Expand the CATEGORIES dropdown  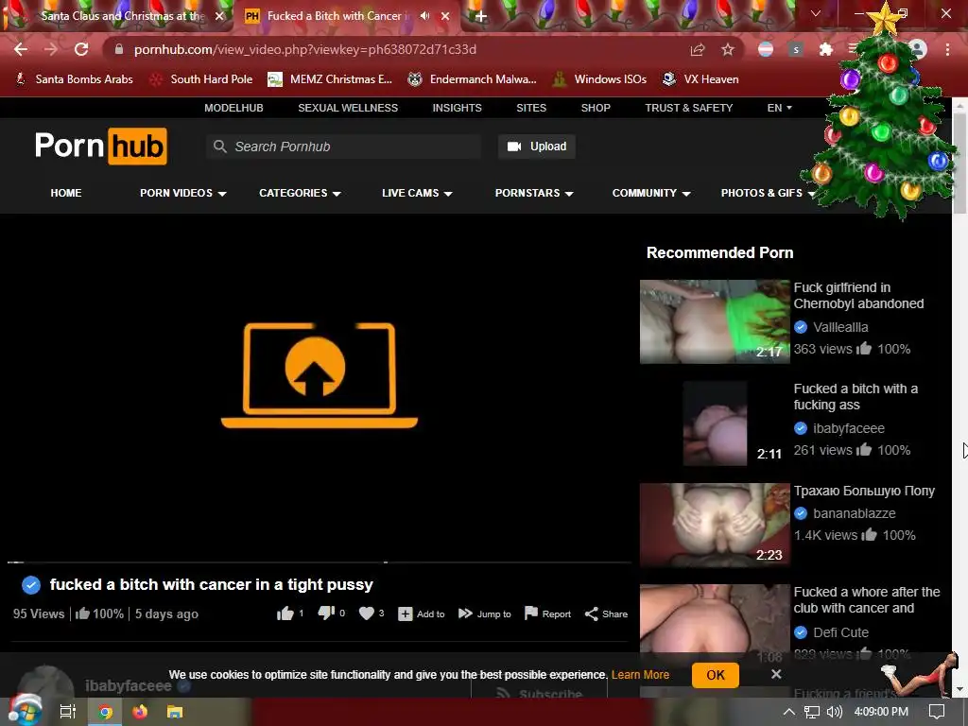click(300, 193)
